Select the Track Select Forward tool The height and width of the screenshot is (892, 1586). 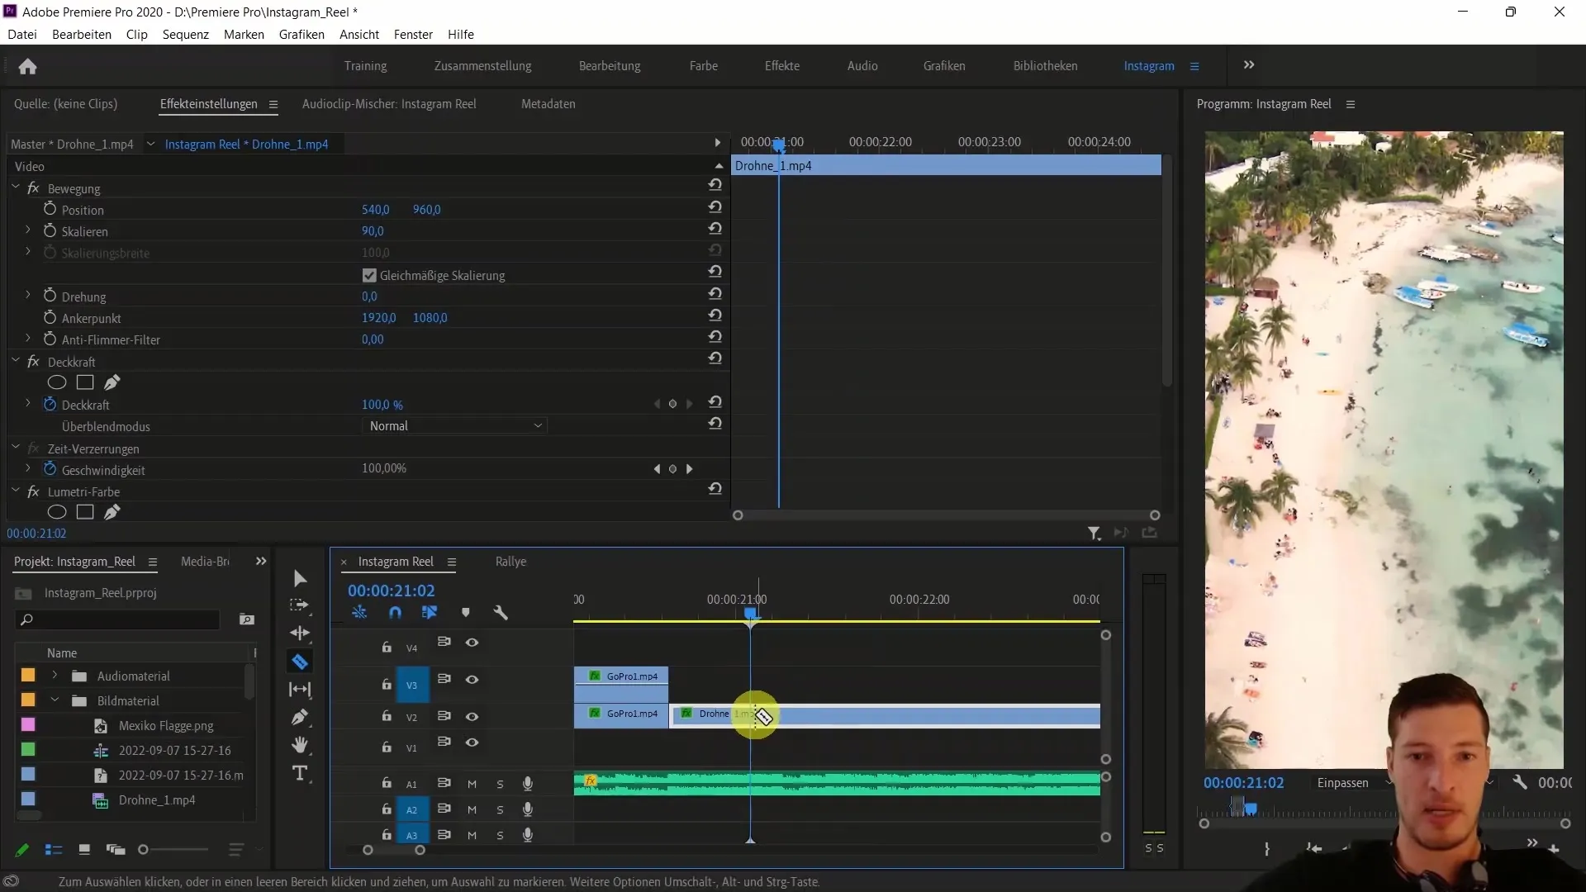point(300,605)
